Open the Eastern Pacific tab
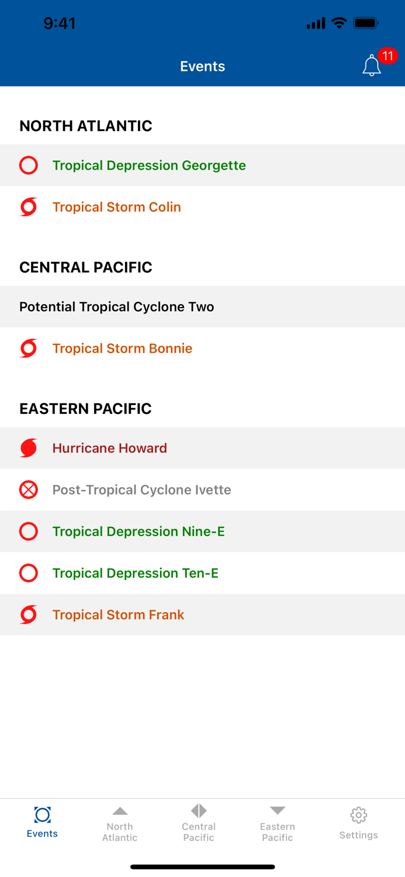The image size is (405, 877). pos(277,823)
